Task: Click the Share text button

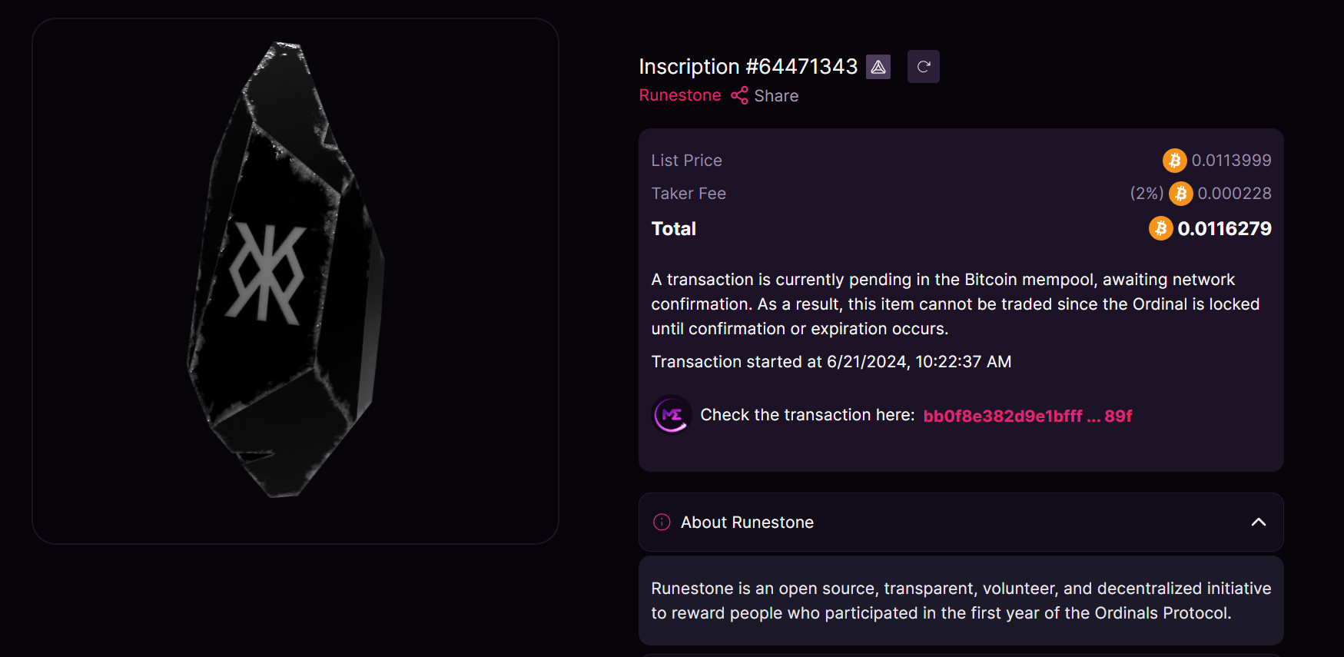Action: [776, 96]
